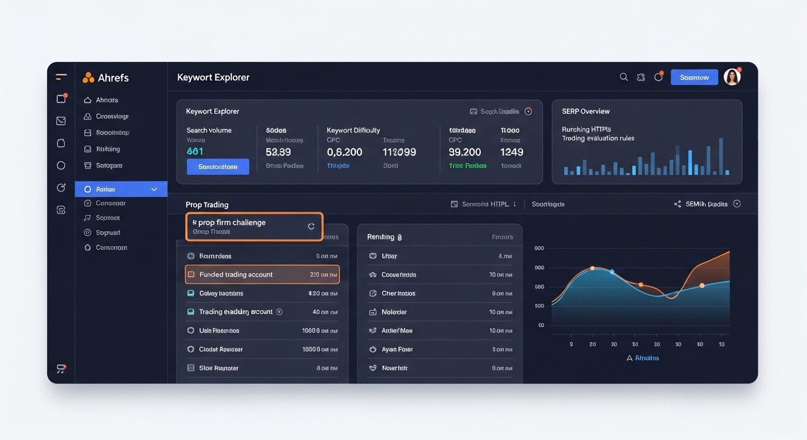Check the checkbox on the Funded trading account row
This screenshot has width=807, height=440.
tap(191, 274)
